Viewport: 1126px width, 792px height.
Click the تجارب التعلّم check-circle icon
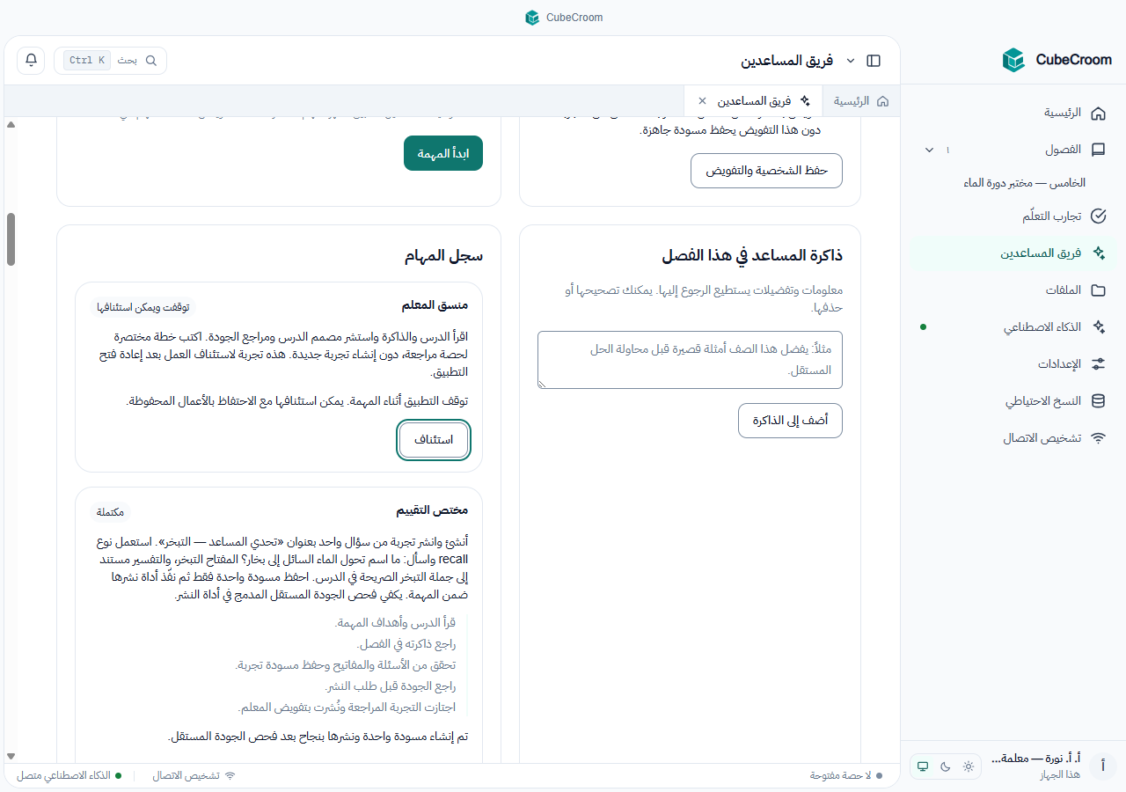[x=1098, y=216]
